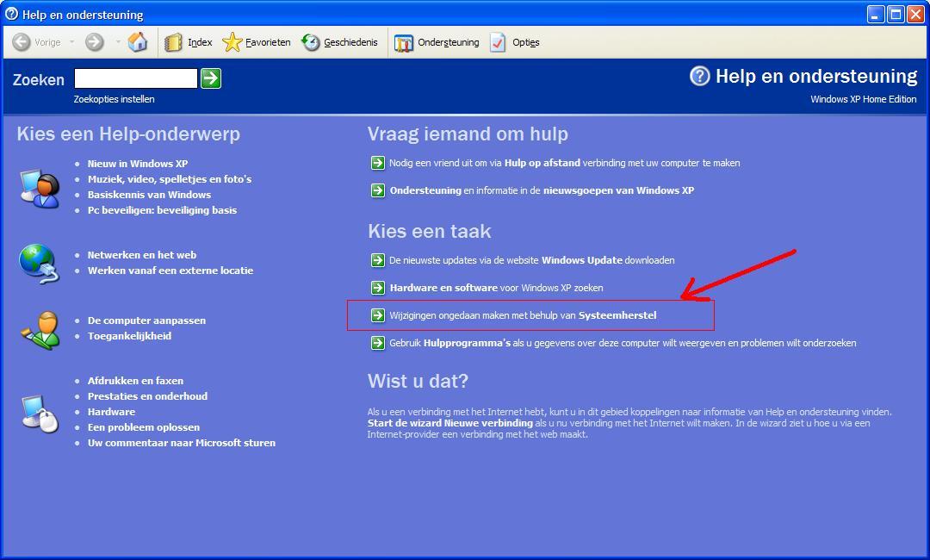Open Afdrukken en faxen topic
Screen dimensions: 930x560
135,381
